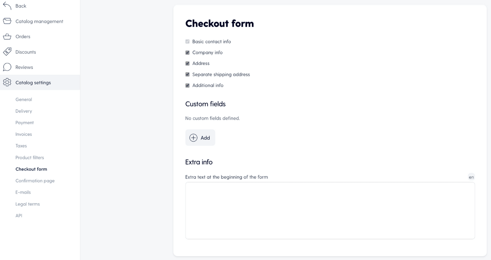Click the plus circle icon on Add

tap(193, 138)
